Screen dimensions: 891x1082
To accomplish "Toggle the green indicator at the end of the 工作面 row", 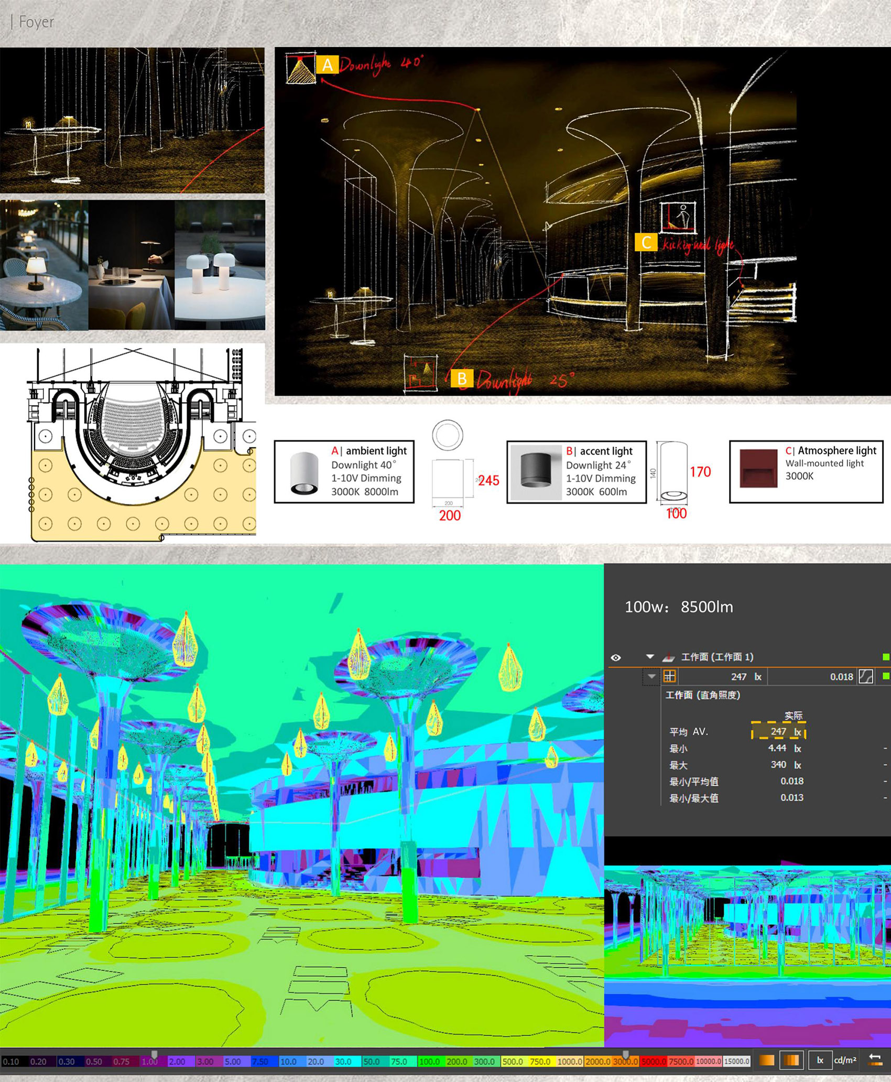I will 885,657.
